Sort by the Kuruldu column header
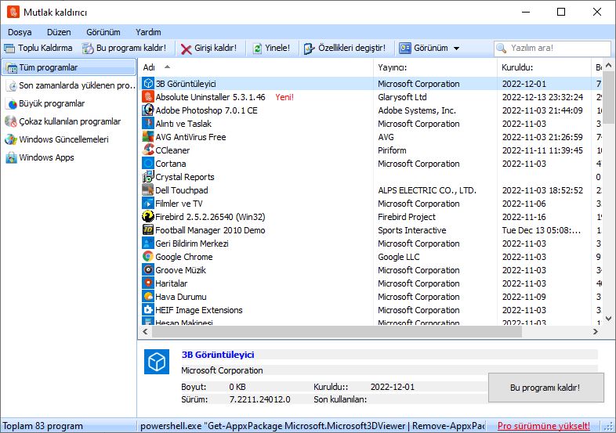616x433 pixels. 544,67
